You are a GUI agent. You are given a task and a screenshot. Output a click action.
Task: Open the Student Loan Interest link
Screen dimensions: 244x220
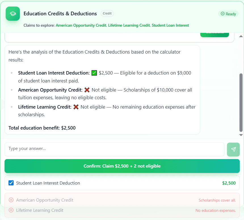coord(170,25)
